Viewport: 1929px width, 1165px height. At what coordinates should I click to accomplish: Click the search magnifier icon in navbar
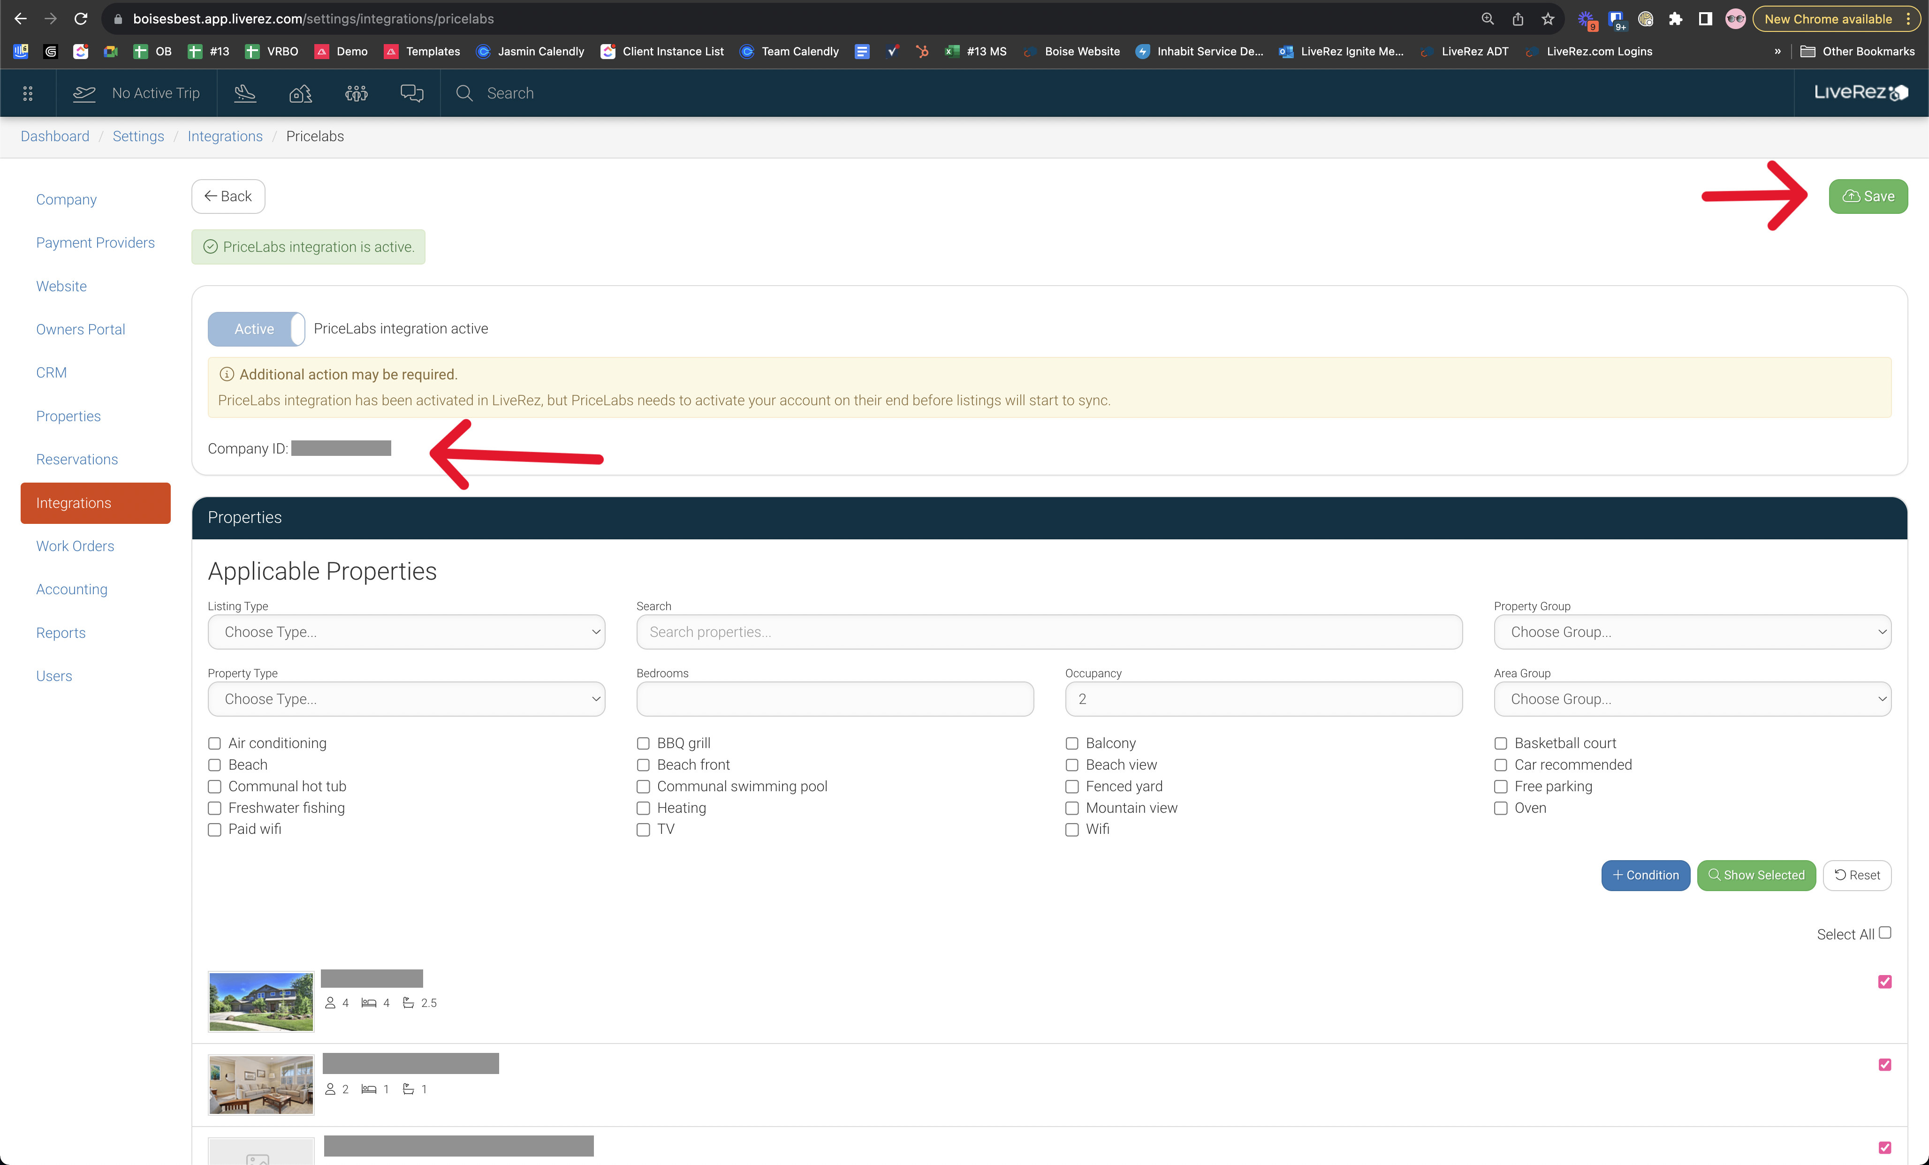tap(464, 93)
